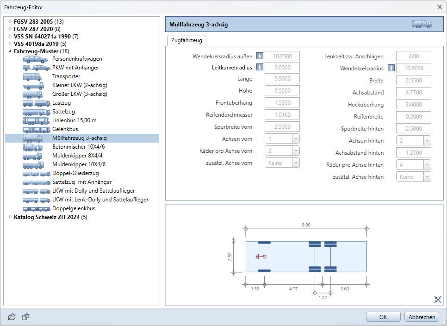Click the LKW mit Dolly und Sattelauflieger icon
The image size is (447, 326).
(36, 191)
